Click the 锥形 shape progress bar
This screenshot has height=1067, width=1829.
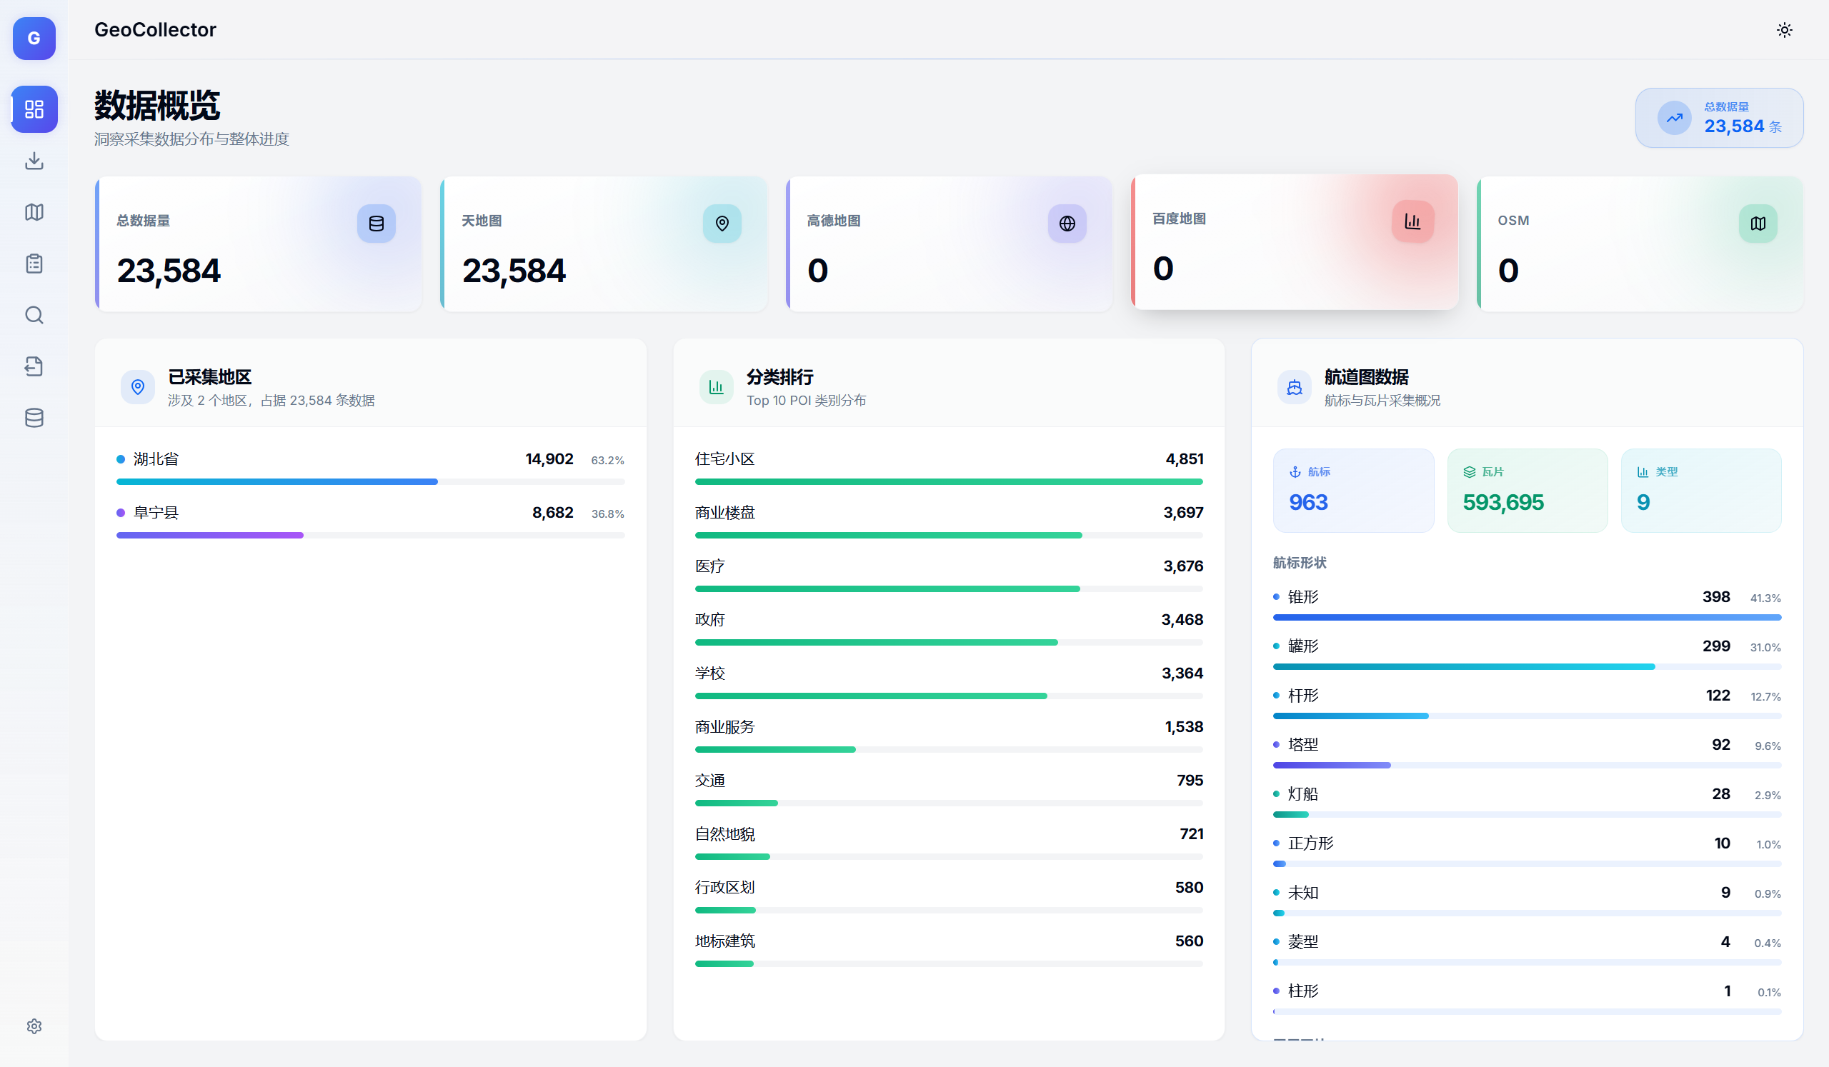coord(1526,617)
